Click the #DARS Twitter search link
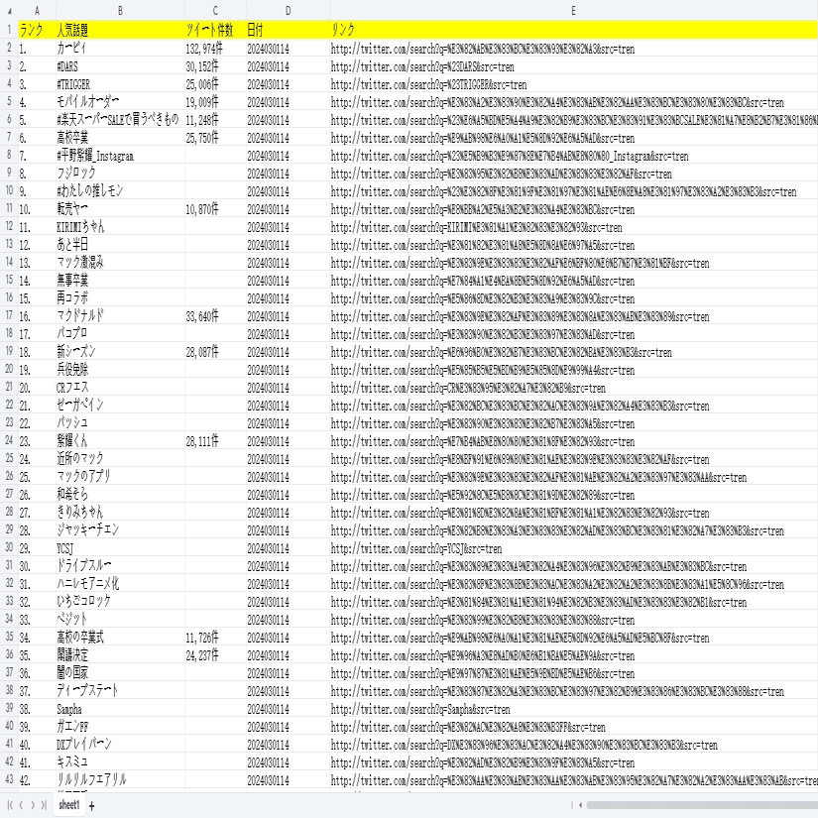The image size is (818, 818). (x=422, y=66)
